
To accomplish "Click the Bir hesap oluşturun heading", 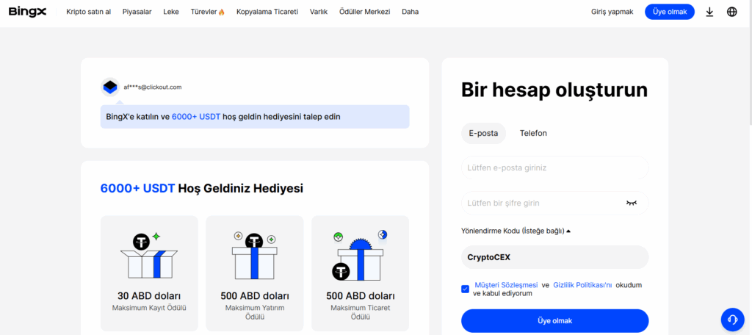I will point(554,90).
